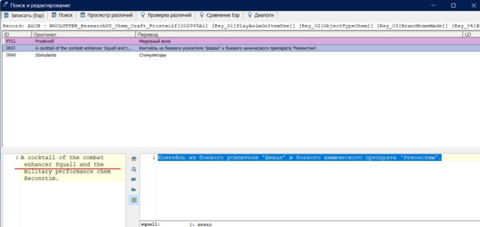480x227 pixels.
Task: Click the third icon in the middle editor toolbar
Action: [x=134, y=179]
